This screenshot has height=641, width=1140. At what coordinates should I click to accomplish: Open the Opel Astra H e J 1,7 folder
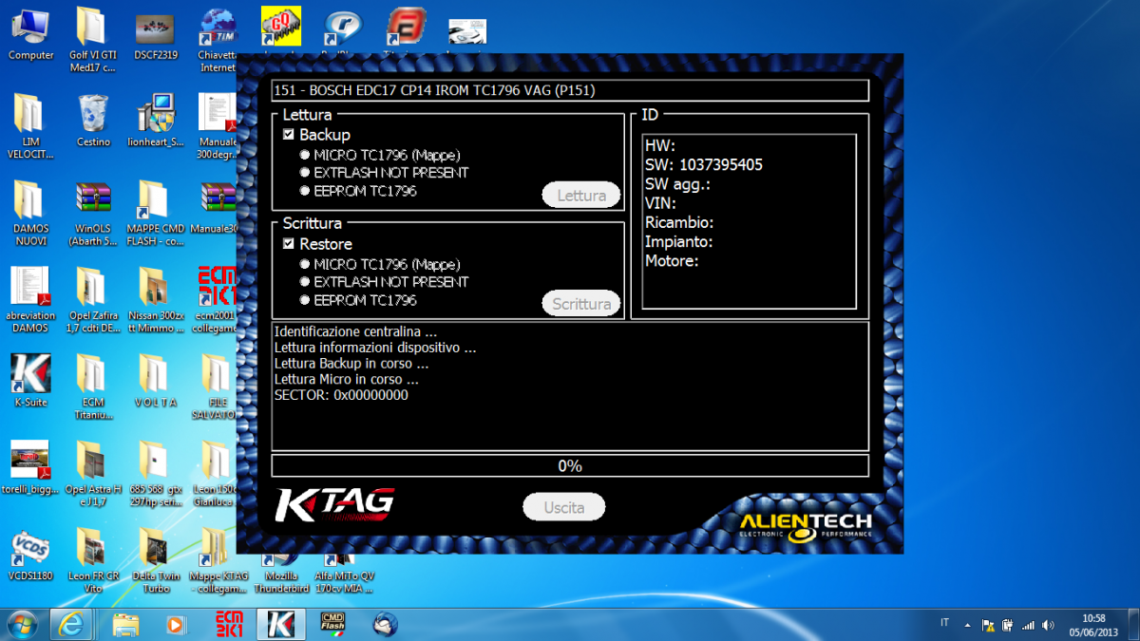(x=93, y=473)
